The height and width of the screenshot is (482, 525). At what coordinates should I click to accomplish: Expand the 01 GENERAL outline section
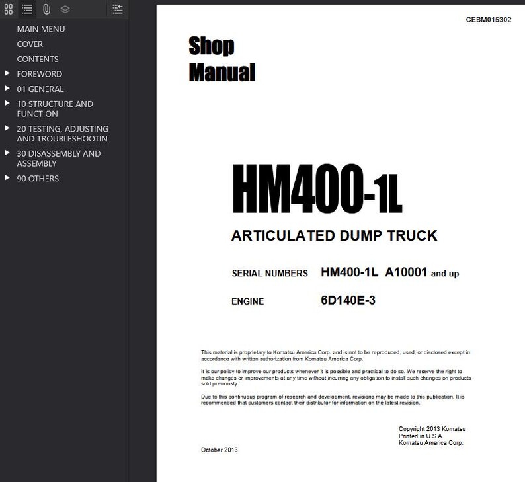click(x=7, y=88)
